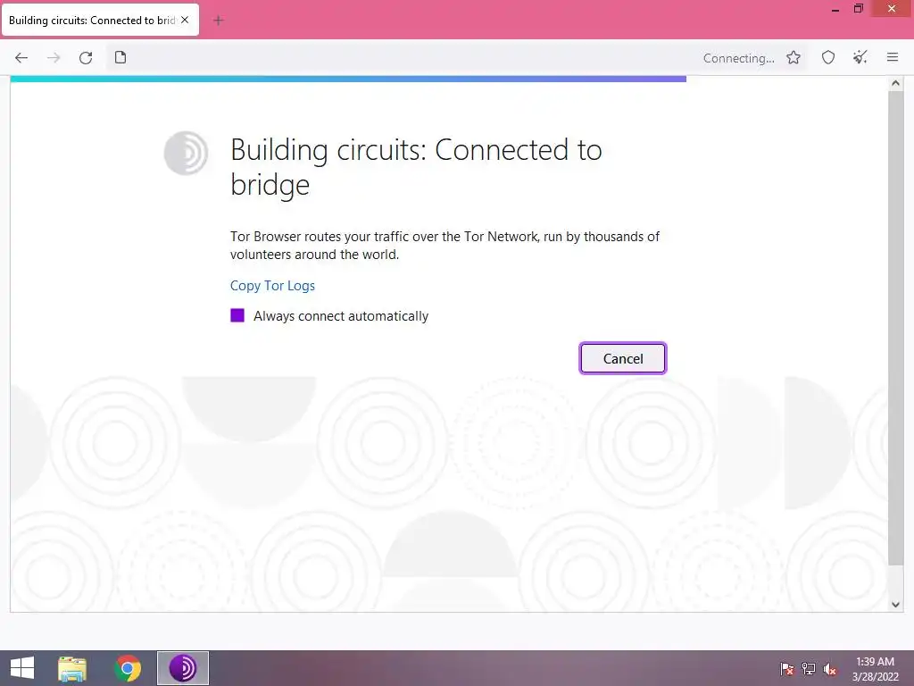Screen dimensions: 914x686
Task: Bookmark this page with the star icon
Action: (794, 57)
